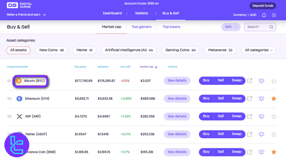This screenshot has height=161, width=286.
Task: Favorite Tether with the star
Action: (x=274, y=134)
